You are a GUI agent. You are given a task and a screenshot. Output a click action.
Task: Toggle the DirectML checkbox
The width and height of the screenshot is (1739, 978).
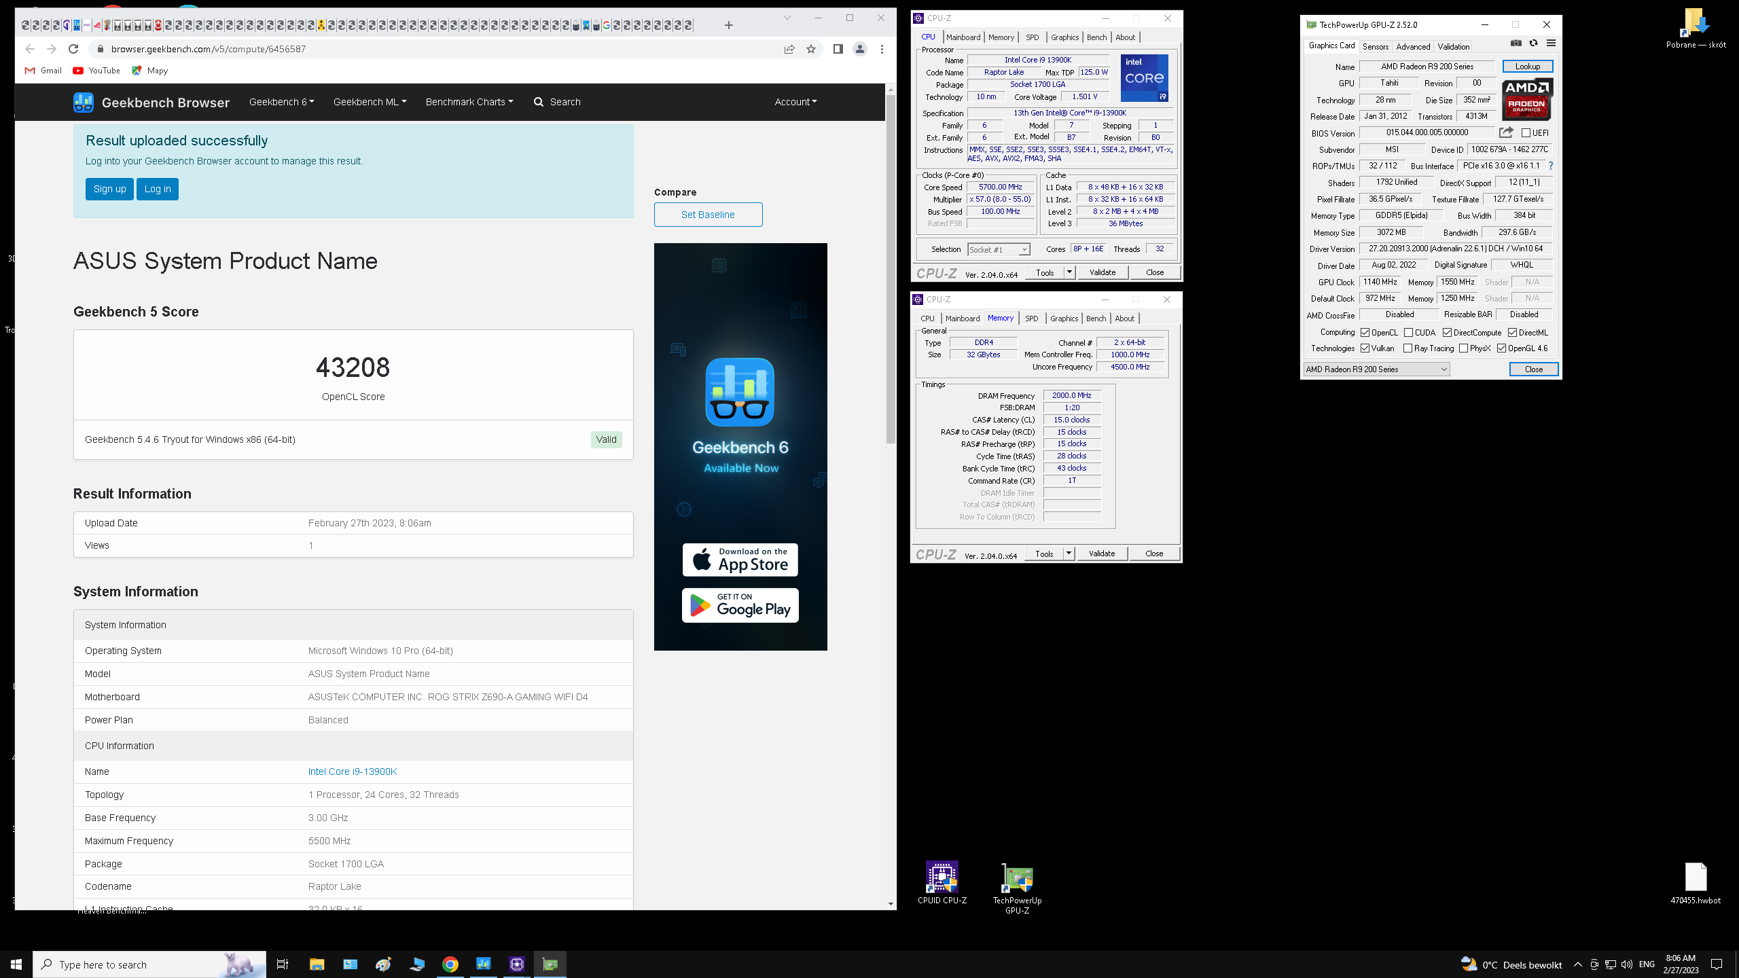pyautogui.click(x=1512, y=333)
